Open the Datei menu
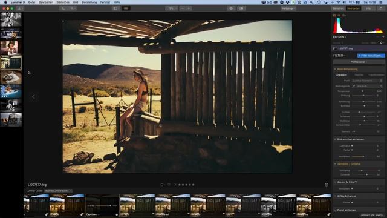 [31, 2]
